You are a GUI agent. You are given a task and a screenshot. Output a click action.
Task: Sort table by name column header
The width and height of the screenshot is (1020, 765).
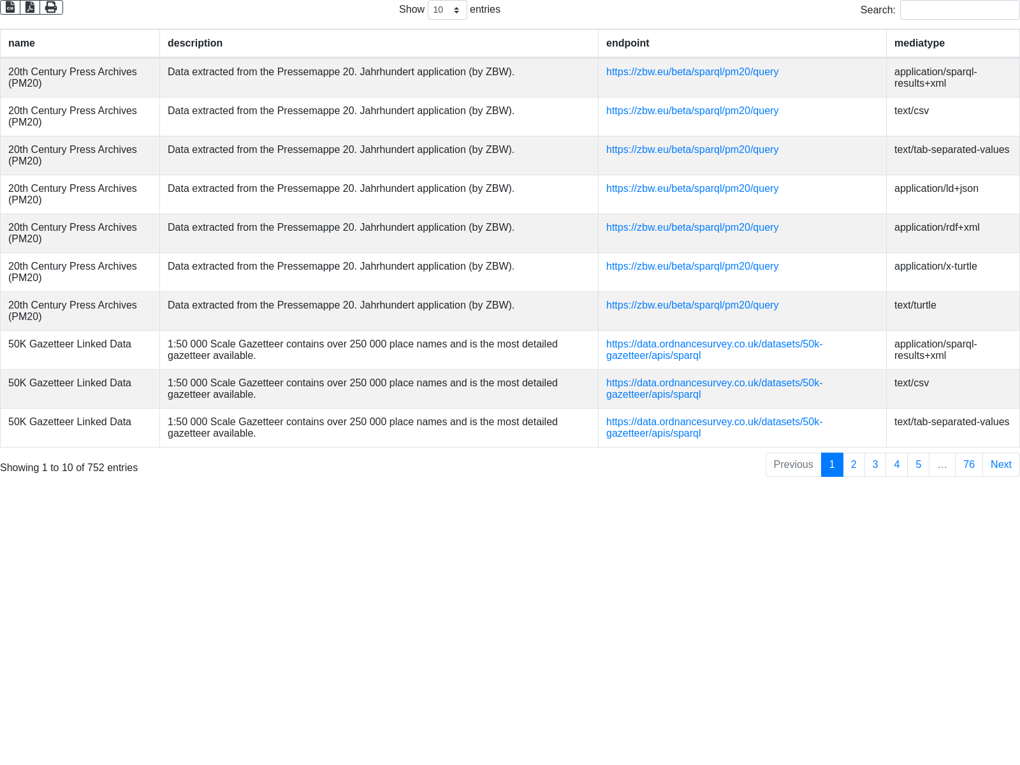pos(22,43)
